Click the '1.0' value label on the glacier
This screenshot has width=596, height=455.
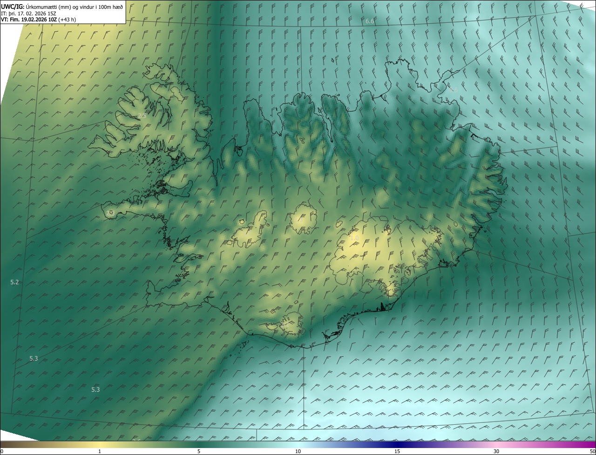354,238
